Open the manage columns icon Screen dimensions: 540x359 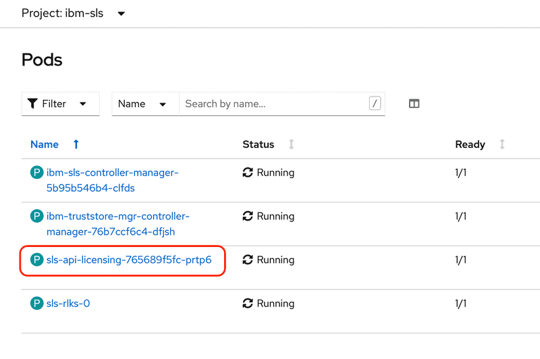coord(414,103)
